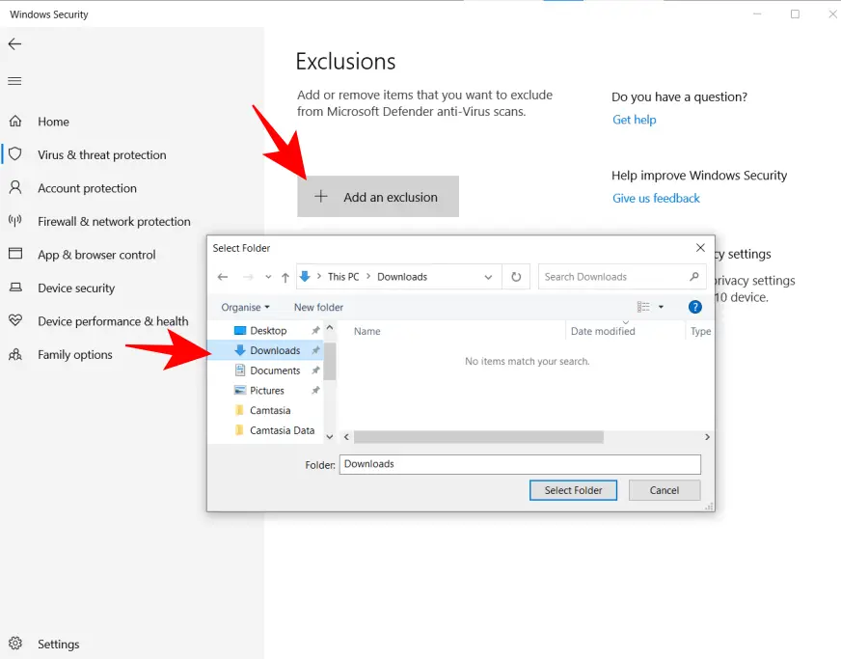841x659 pixels.
Task: Open App & browser control
Action: [x=96, y=255]
